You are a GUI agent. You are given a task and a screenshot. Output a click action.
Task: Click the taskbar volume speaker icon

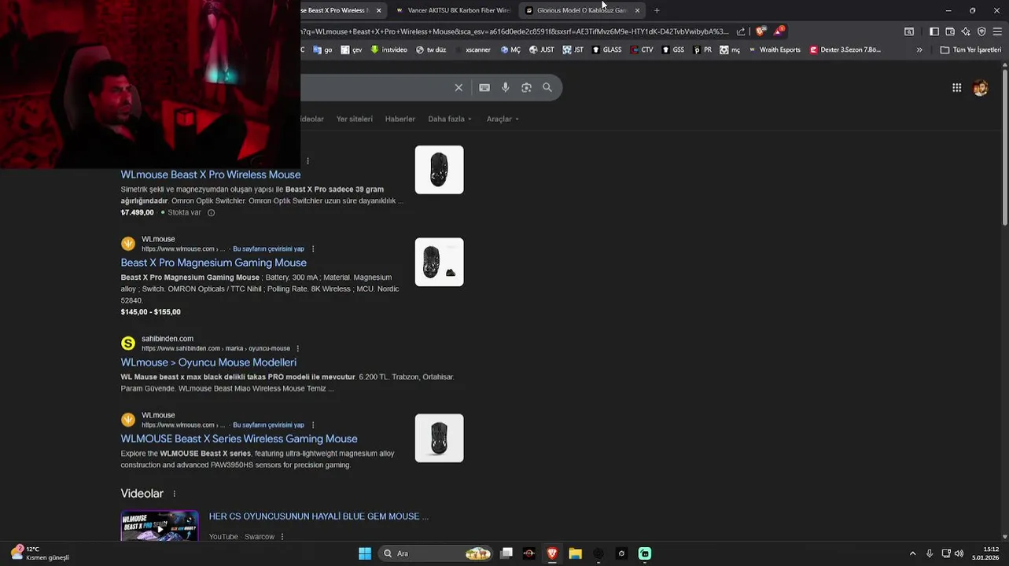(959, 553)
